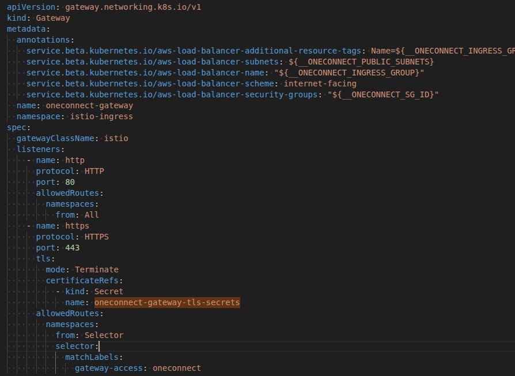Select the internet-facing scheme value
The height and width of the screenshot is (376, 515).
coord(320,83)
